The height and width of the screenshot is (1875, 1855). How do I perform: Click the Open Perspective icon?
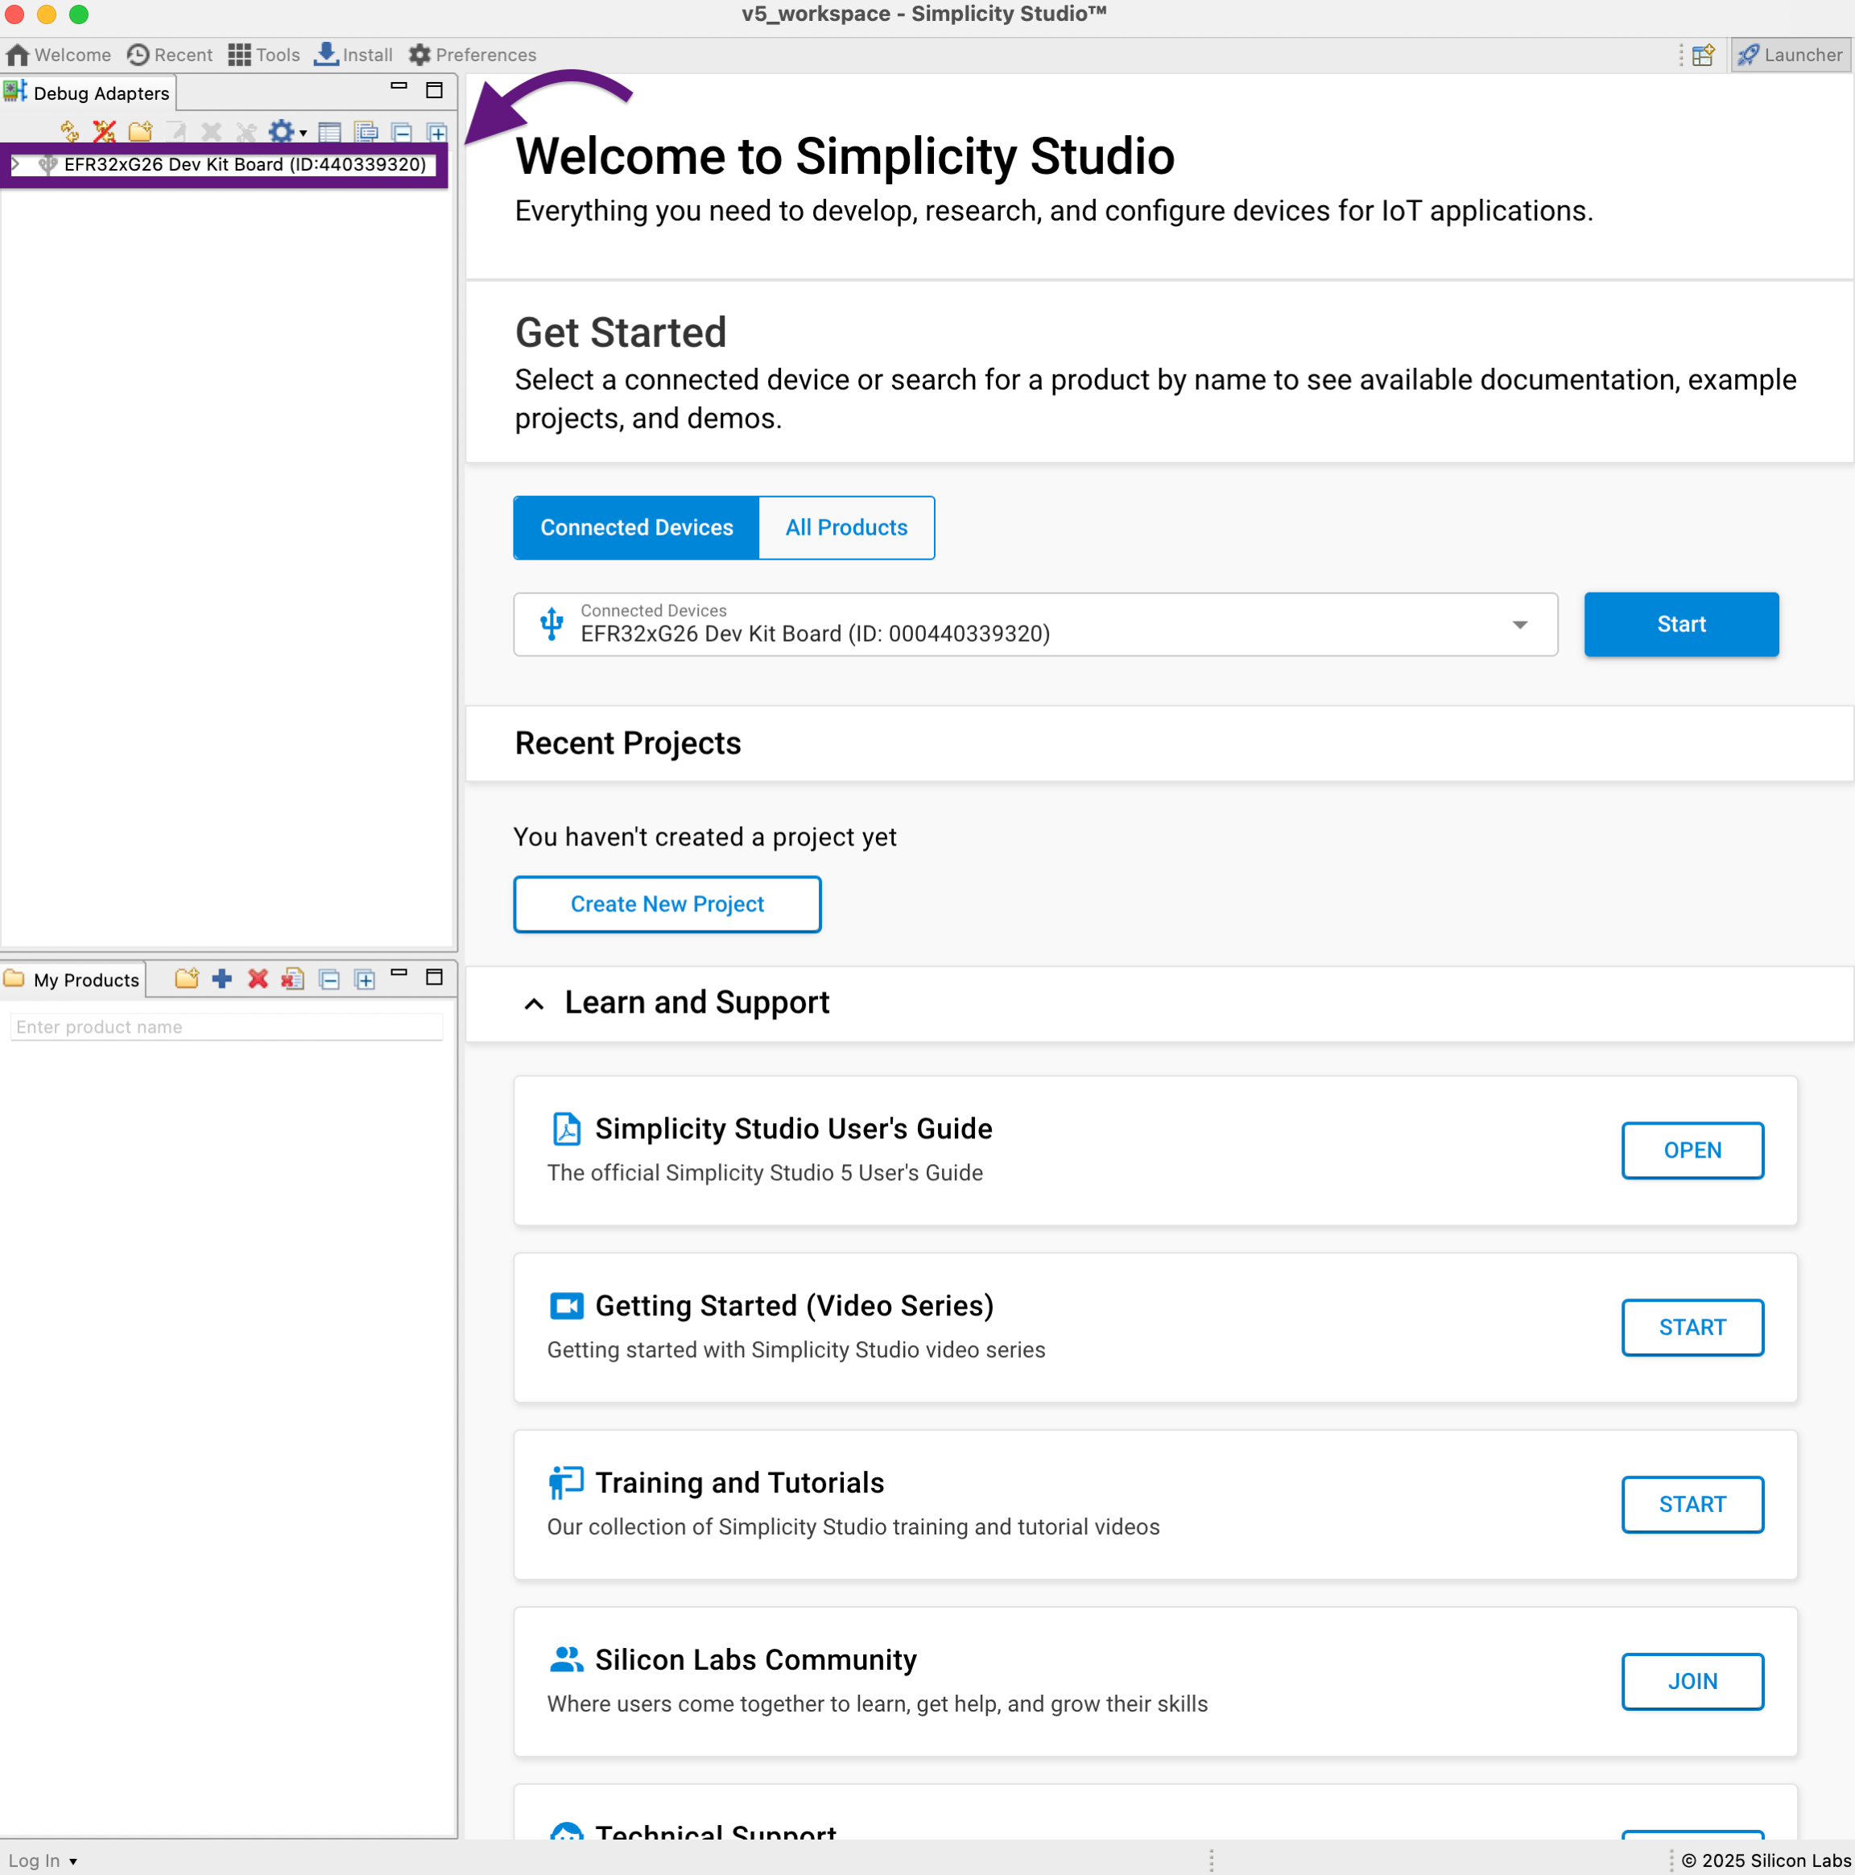pyautogui.click(x=1704, y=56)
